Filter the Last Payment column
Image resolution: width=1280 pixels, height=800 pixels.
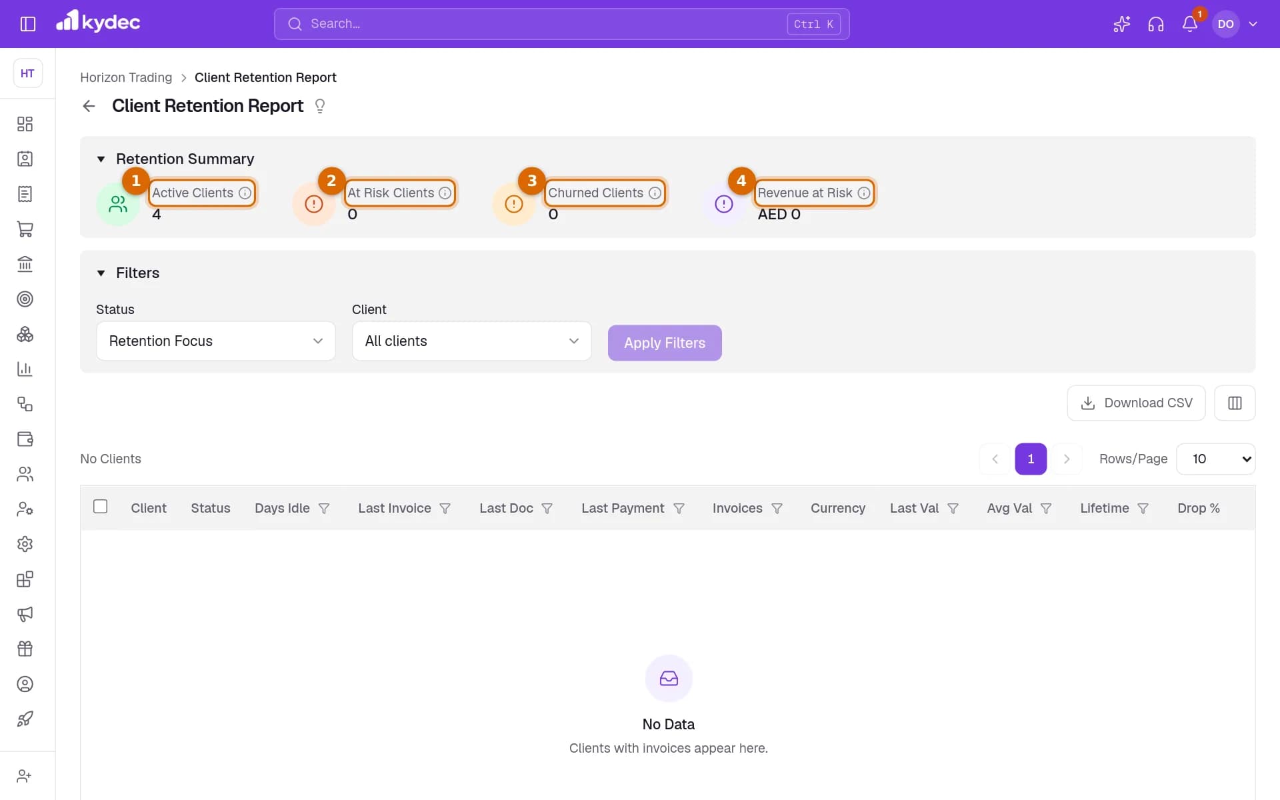[679, 509]
